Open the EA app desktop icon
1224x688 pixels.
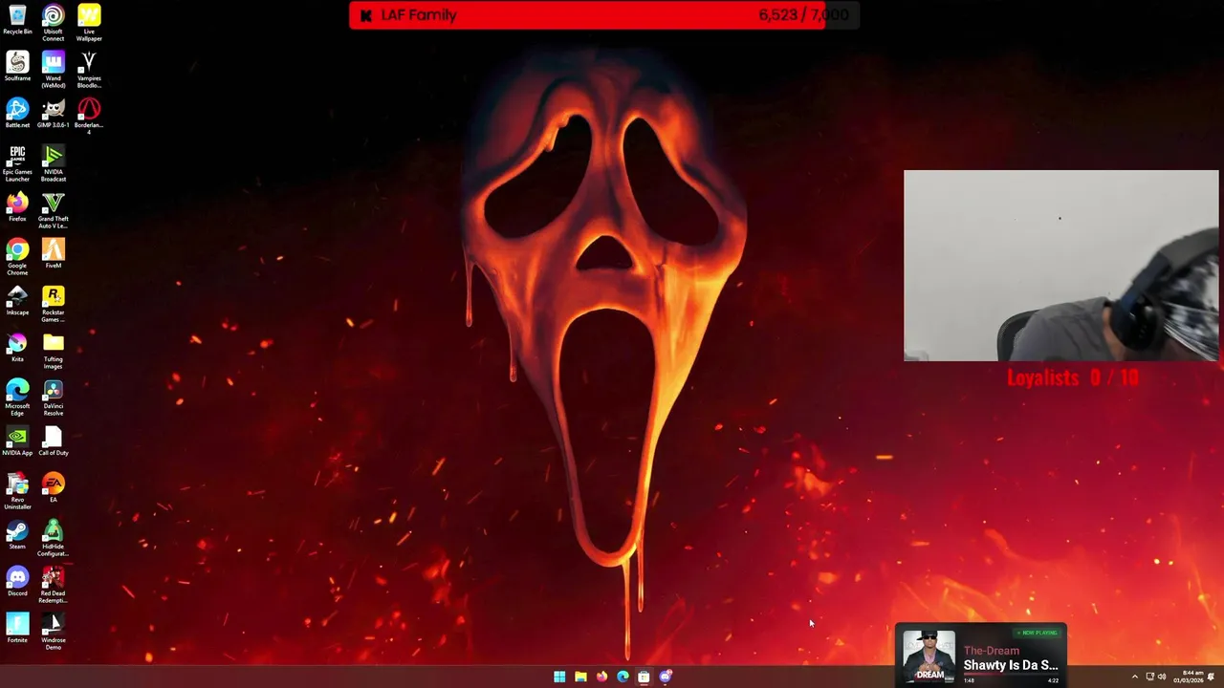[x=54, y=487]
